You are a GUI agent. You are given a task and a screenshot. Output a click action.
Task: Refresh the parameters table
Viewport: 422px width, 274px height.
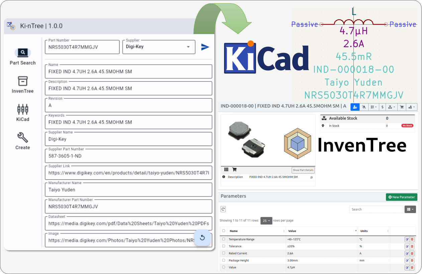223,209
